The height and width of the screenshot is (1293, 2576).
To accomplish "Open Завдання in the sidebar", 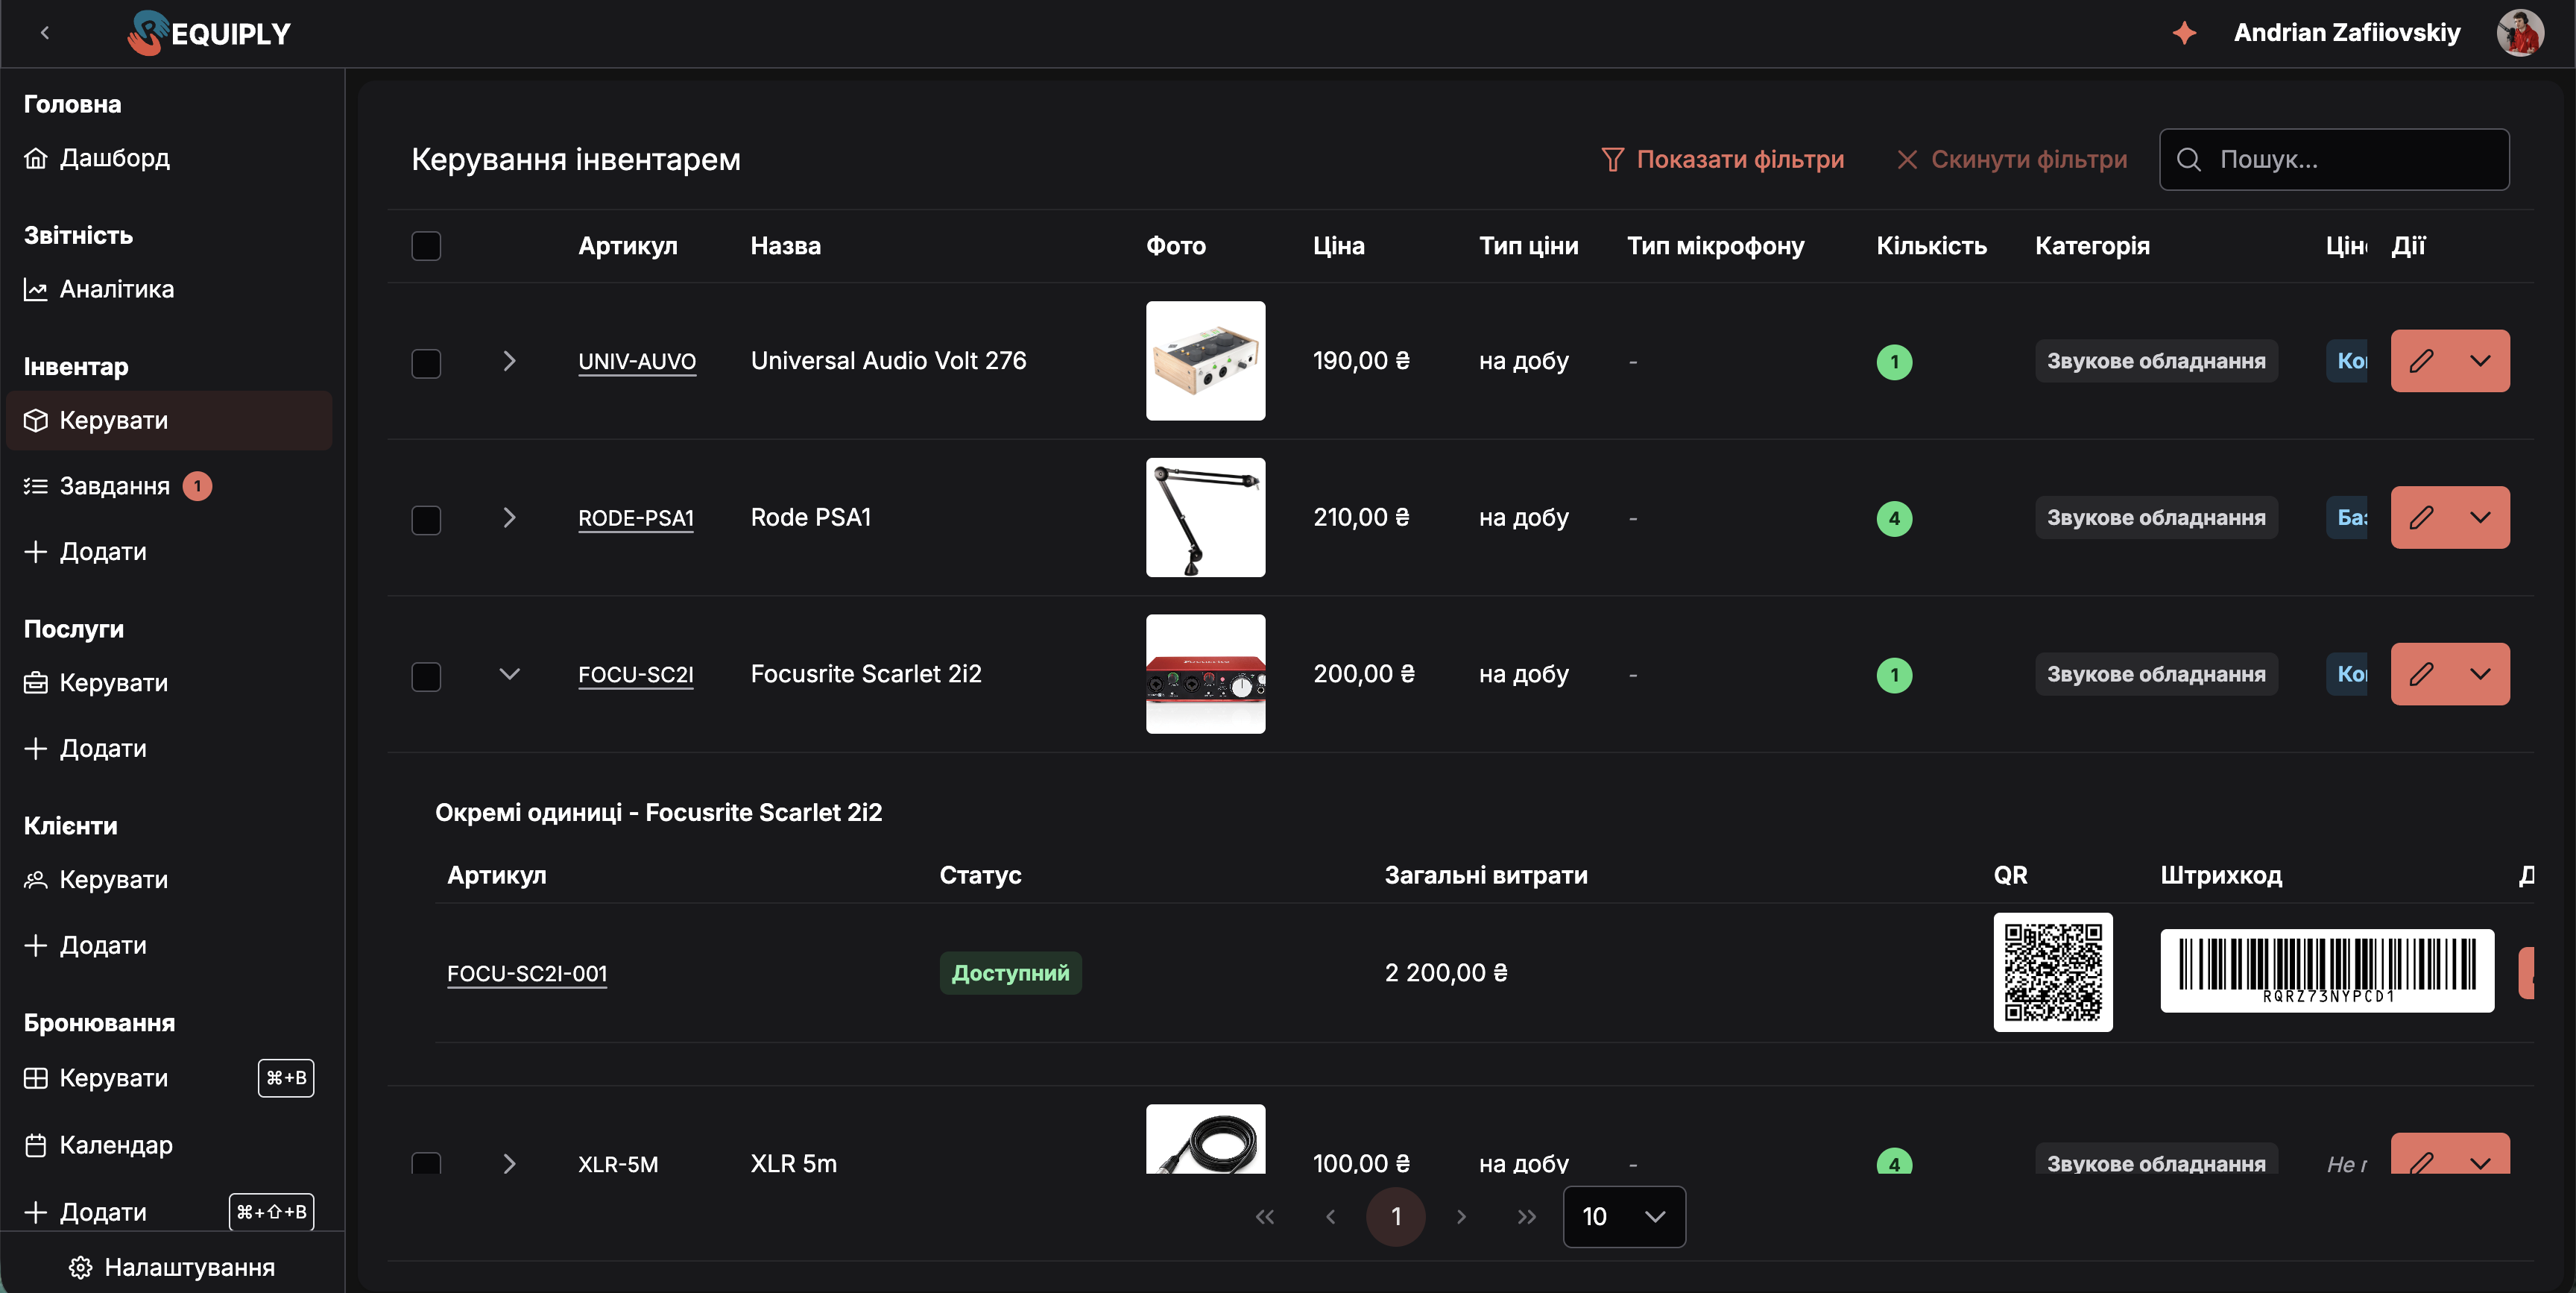I will tap(169, 486).
